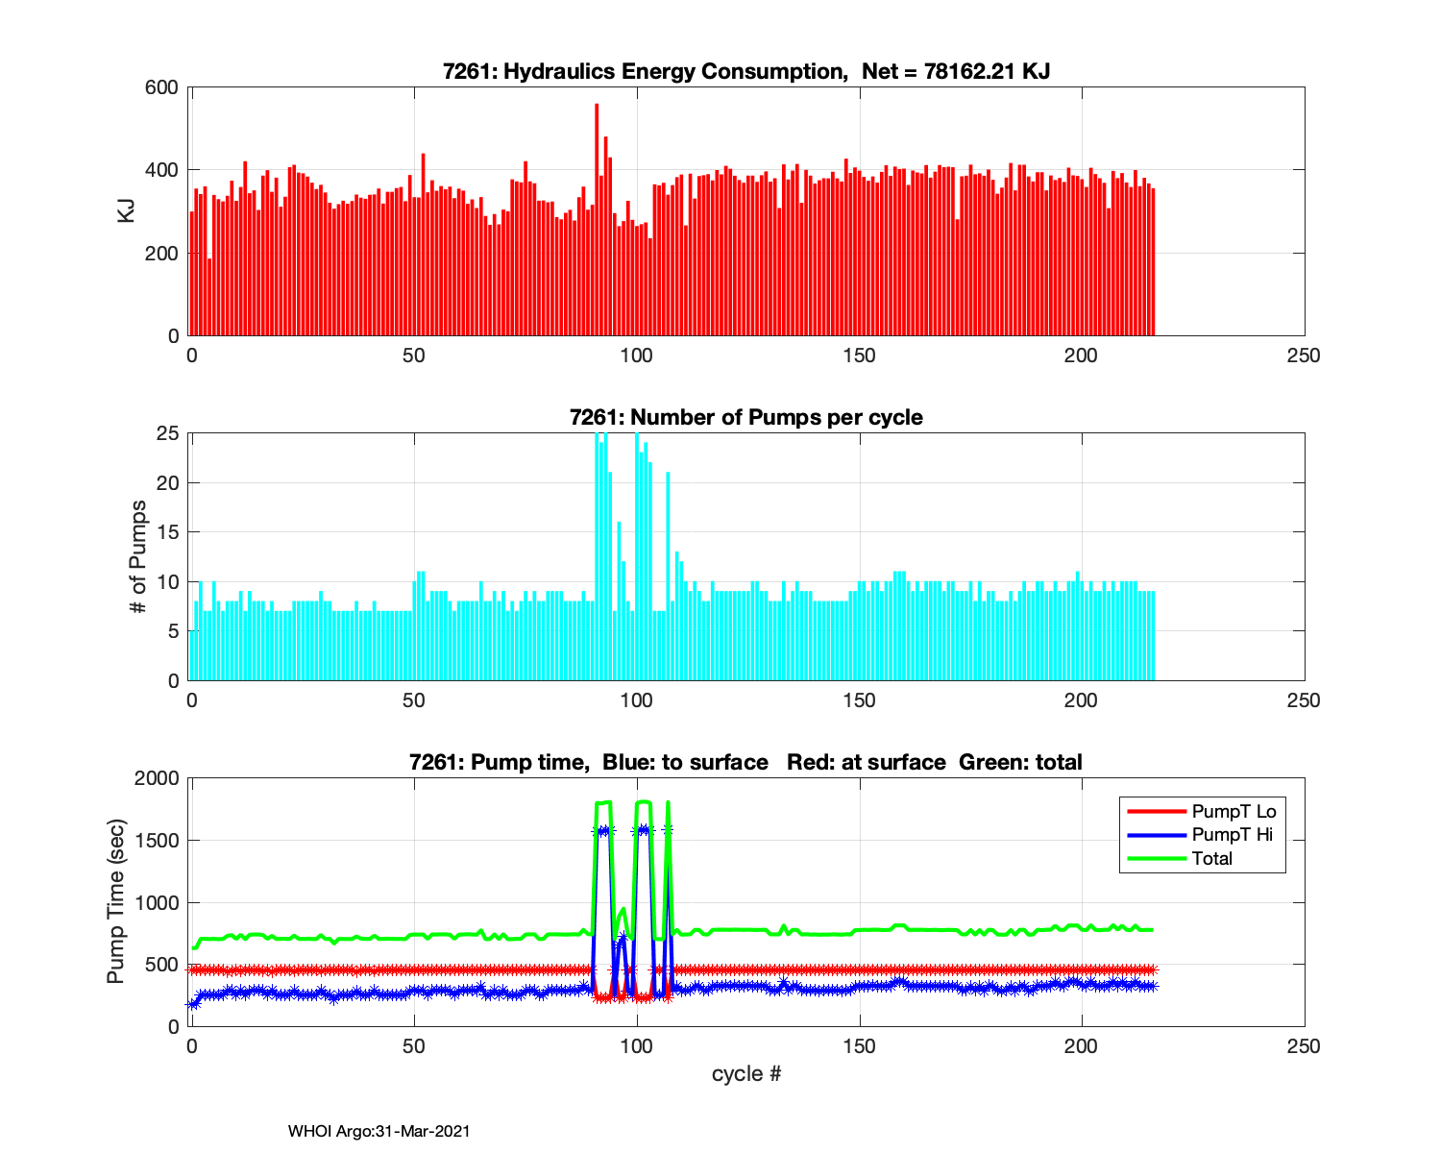1441x1153 pixels.
Task: Click the 25 tick label on pumps chart
Action: pyautogui.click(x=167, y=433)
